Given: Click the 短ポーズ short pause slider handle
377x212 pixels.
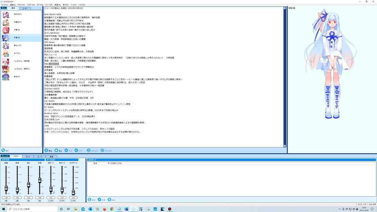Looking at the screenshot, I should coord(51,189).
